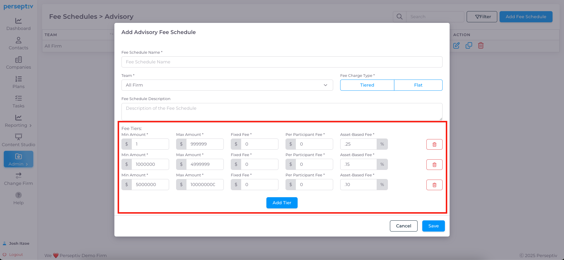Screen dimensions: 564x260
Task: Open the Team dropdown showing All Firm
Action: click(x=227, y=85)
